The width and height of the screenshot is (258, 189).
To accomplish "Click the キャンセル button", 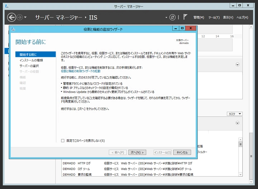I will click(x=182, y=152).
